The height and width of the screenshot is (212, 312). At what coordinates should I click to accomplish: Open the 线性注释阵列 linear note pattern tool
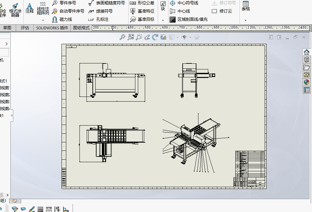(x=43, y=9)
